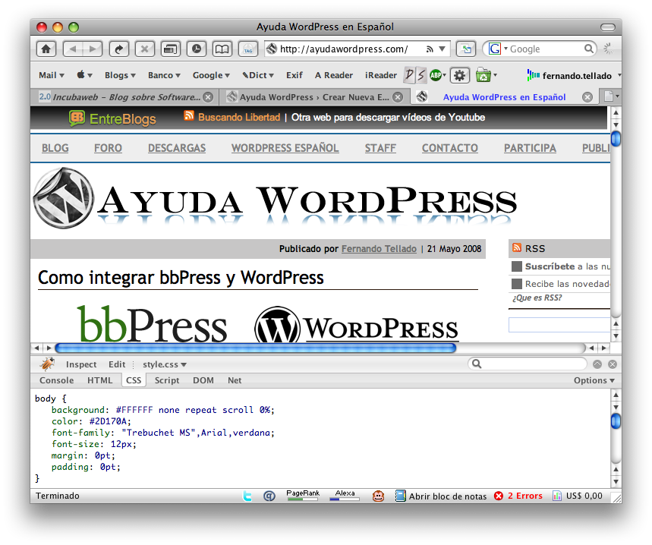652x545 pixels.
Task: Open the Blogs bookmark folder dropdown
Action: [120, 75]
